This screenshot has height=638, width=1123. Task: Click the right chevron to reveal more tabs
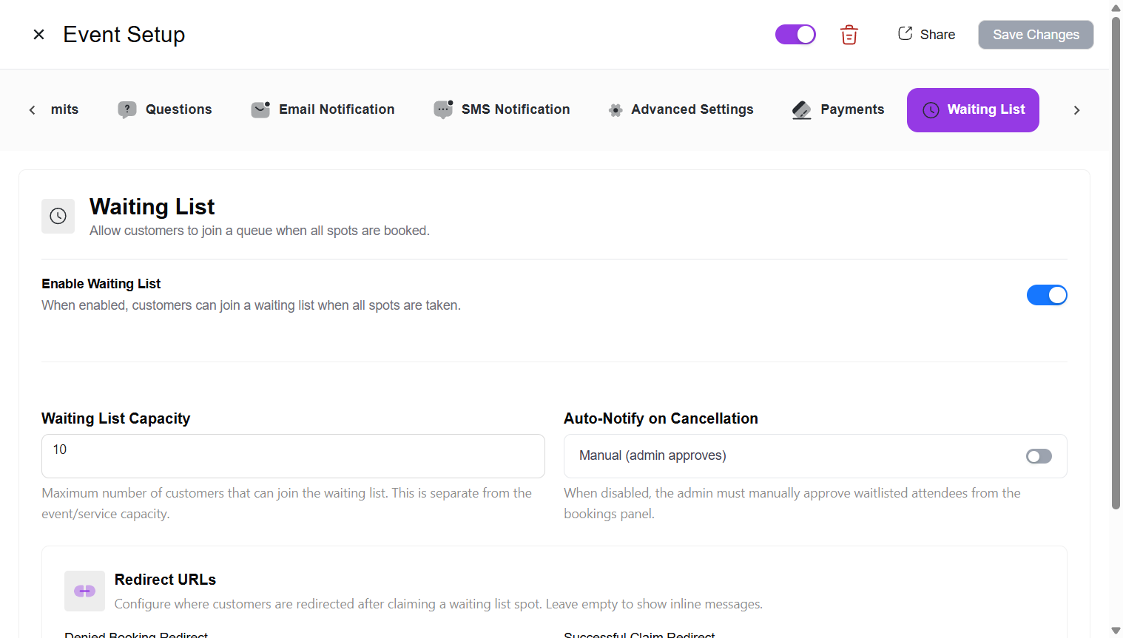tap(1077, 109)
